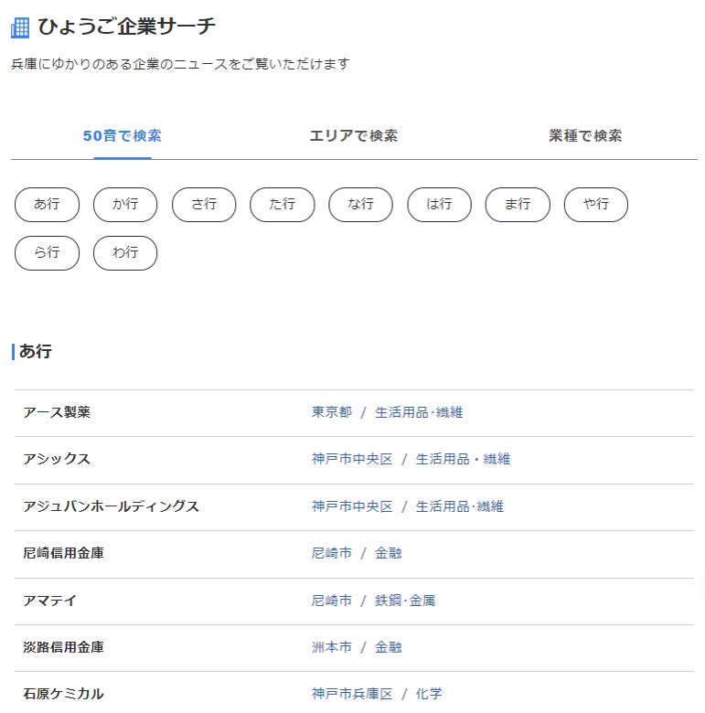Image resolution: width=705 pixels, height=713 pixels.
Task: Click 神戸市中央区 area in アシックス row
Action: (x=352, y=459)
